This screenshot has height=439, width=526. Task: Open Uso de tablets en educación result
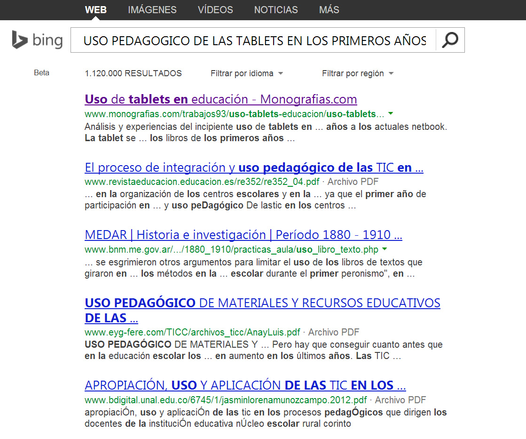tap(221, 99)
